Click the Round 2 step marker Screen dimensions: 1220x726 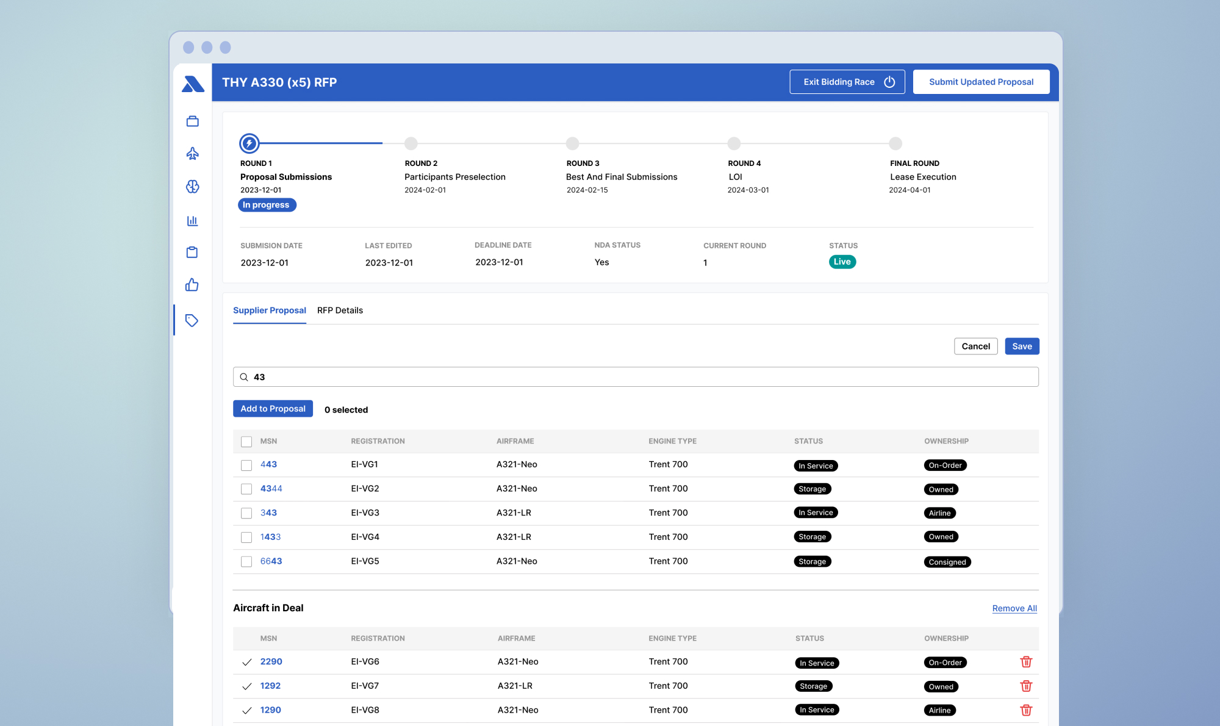pyautogui.click(x=411, y=143)
